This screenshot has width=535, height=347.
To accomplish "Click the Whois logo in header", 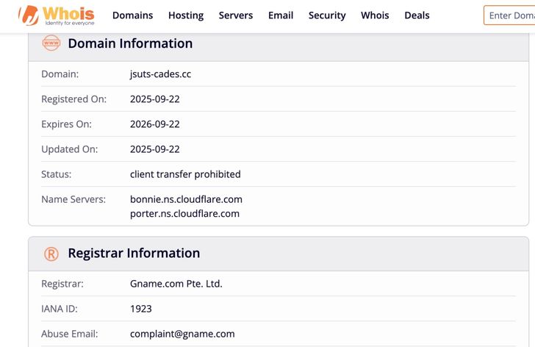I will tap(57, 15).
